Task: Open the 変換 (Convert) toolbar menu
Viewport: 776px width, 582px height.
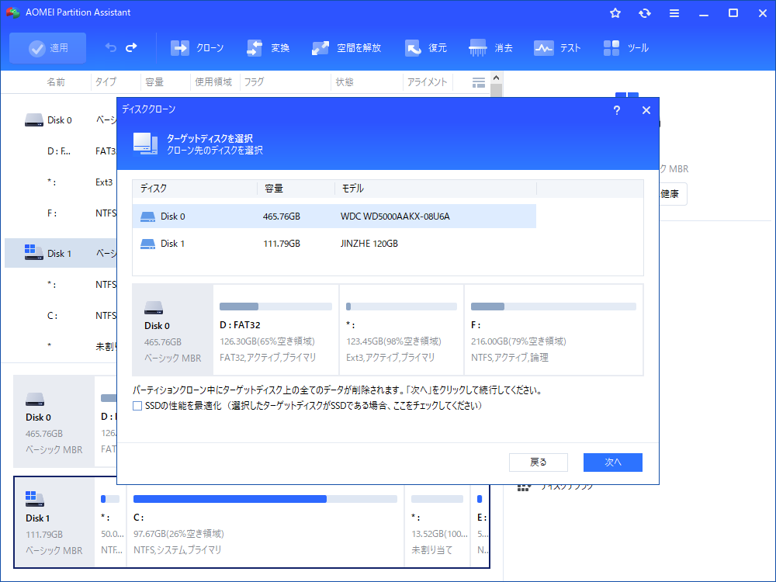Action: 268,48
